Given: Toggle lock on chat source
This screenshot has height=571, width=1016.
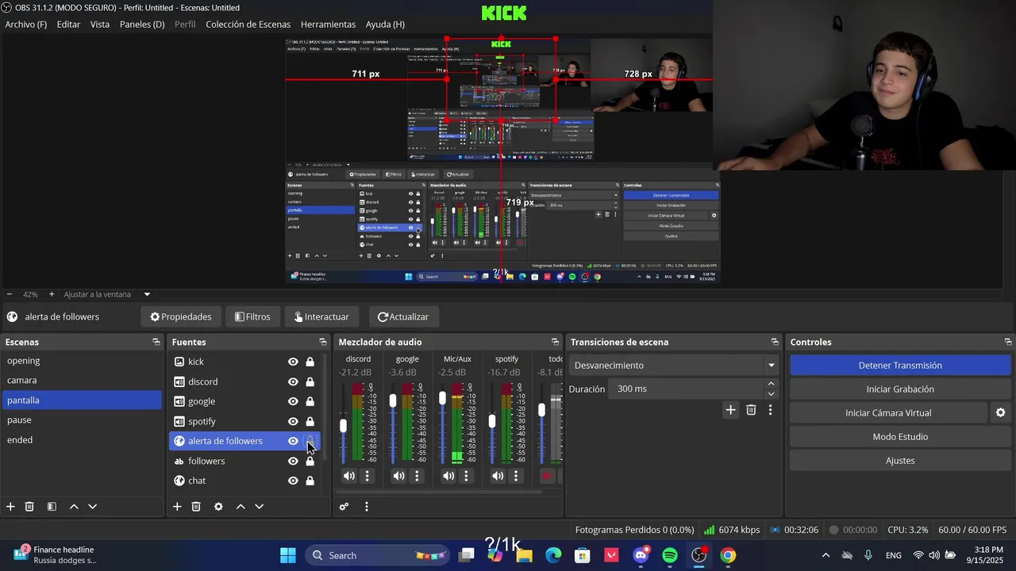Looking at the screenshot, I should tap(310, 481).
